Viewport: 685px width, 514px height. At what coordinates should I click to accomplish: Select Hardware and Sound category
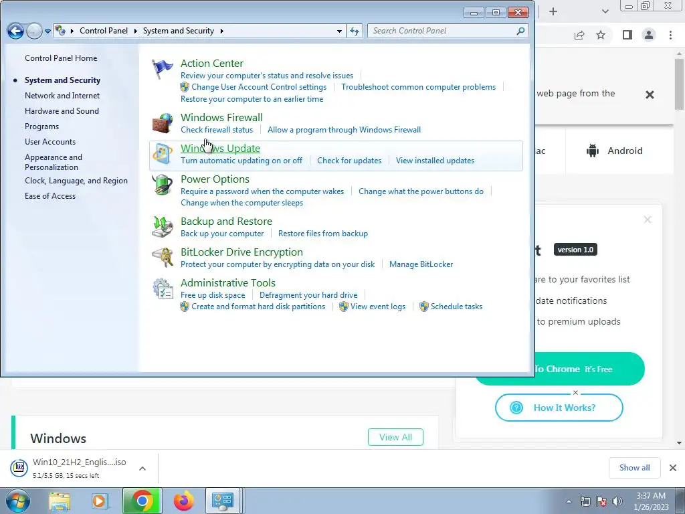pos(62,111)
